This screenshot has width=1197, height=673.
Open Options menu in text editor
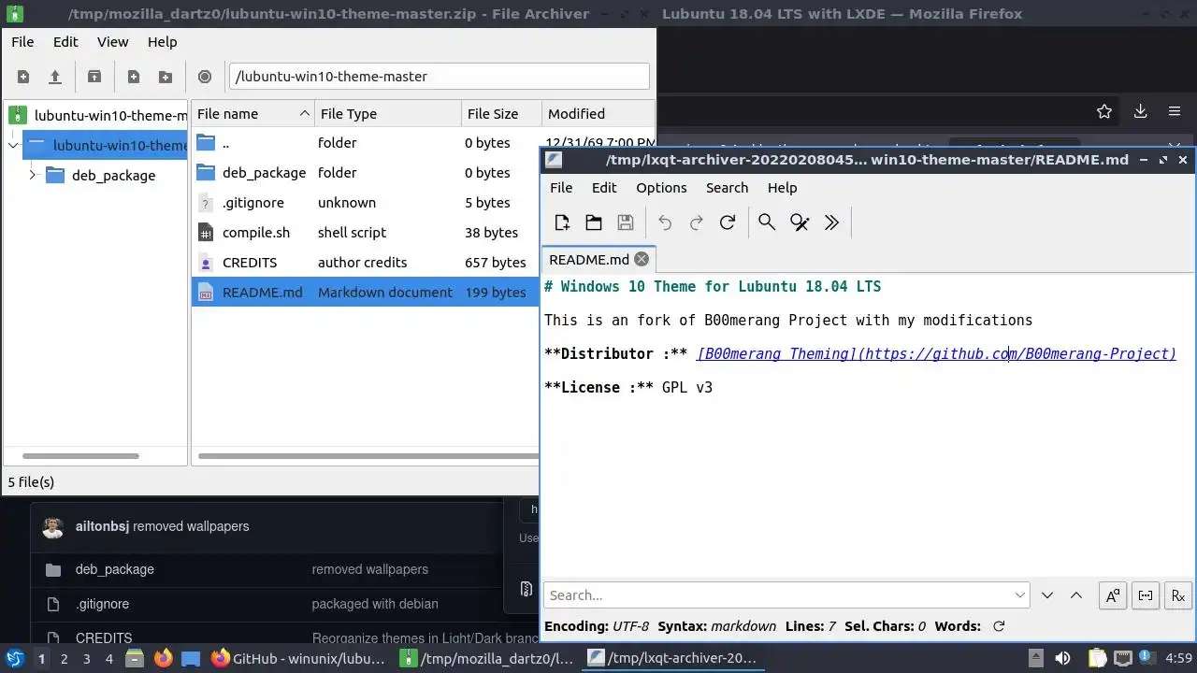click(661, 188)
